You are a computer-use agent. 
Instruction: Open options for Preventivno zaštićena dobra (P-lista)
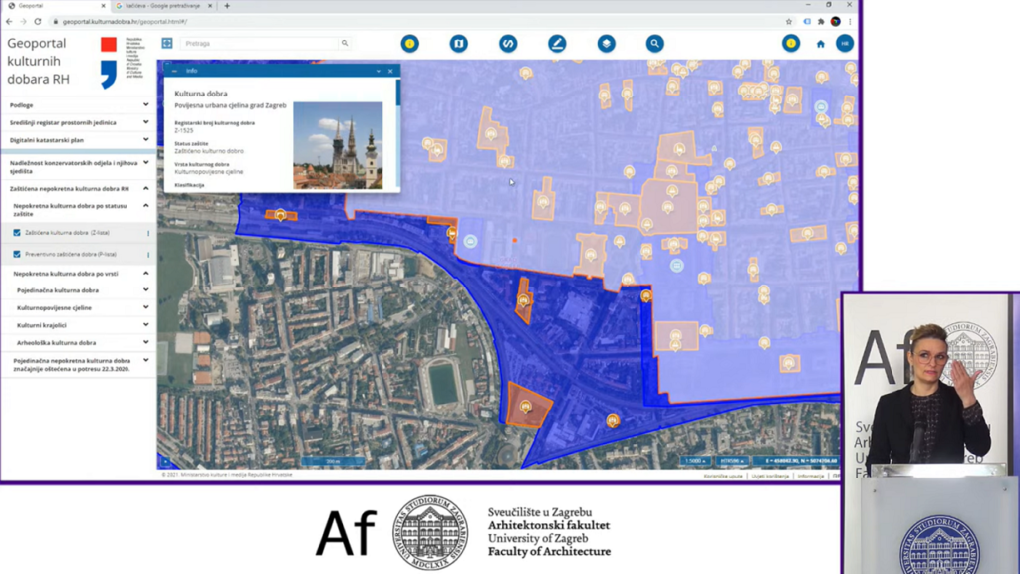tap(148, 255)
